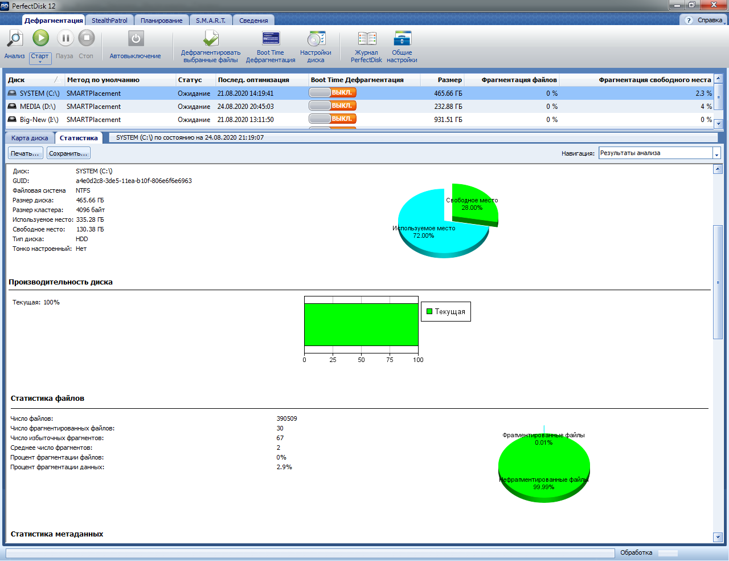The height and width of the screenshot is (561, 729).
Task: Click the Stop (Стоп) toolbar icon
Action: (86, 39)
